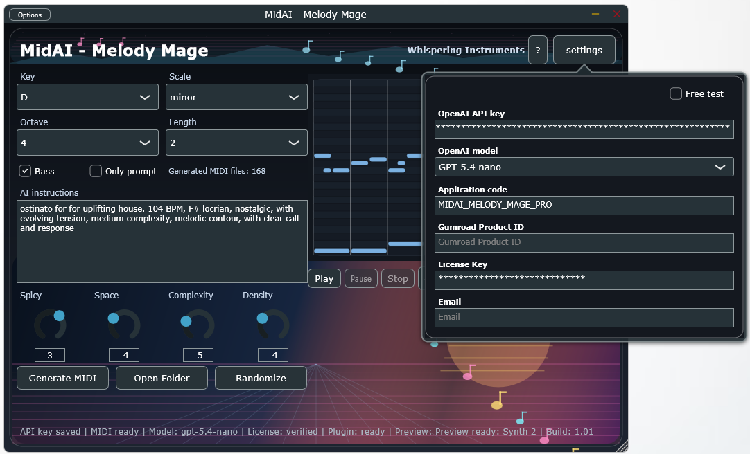Viewport: 750px width, 454px height.
Task: Click the Space value box showing -4
Action: 124,355
